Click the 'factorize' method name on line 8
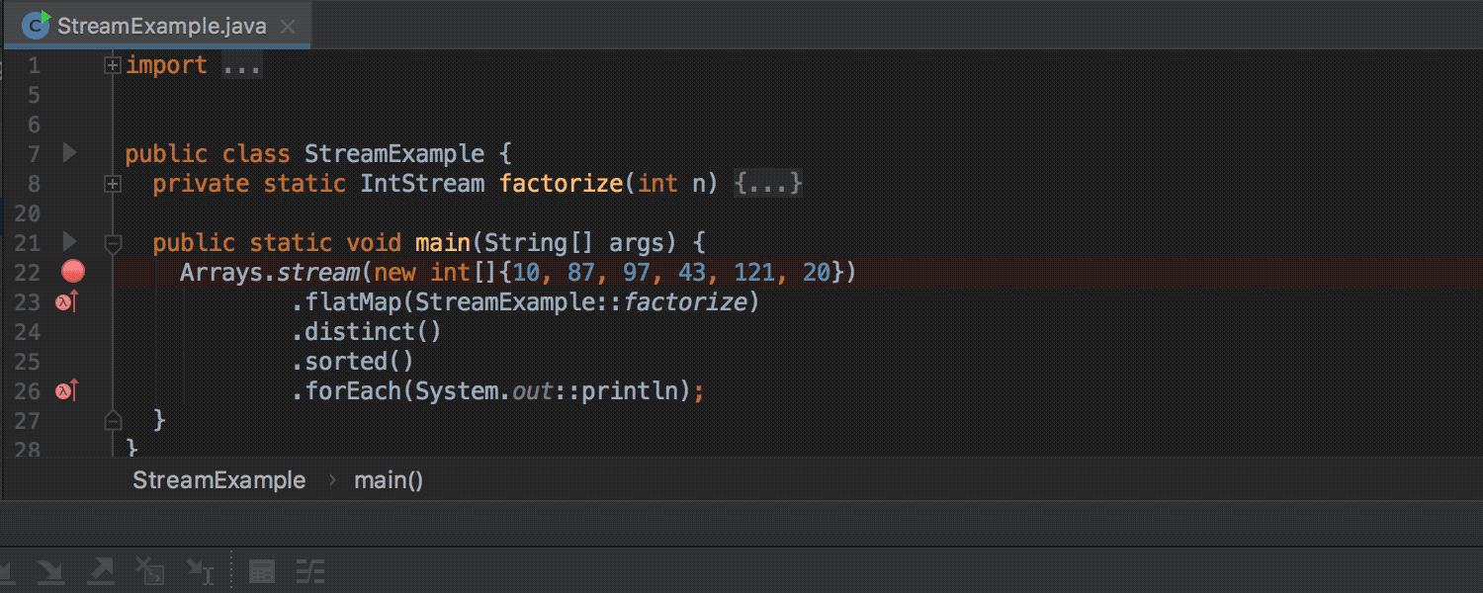Viewport: 1483px width, 593px height. tap(562, 184)
